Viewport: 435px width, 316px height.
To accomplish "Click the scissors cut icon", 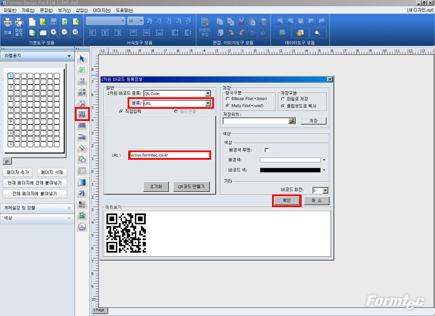I will pos(242,21).
